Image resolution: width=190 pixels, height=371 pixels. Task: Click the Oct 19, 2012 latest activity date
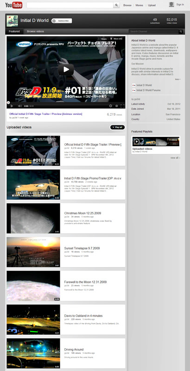pos(174,104)
